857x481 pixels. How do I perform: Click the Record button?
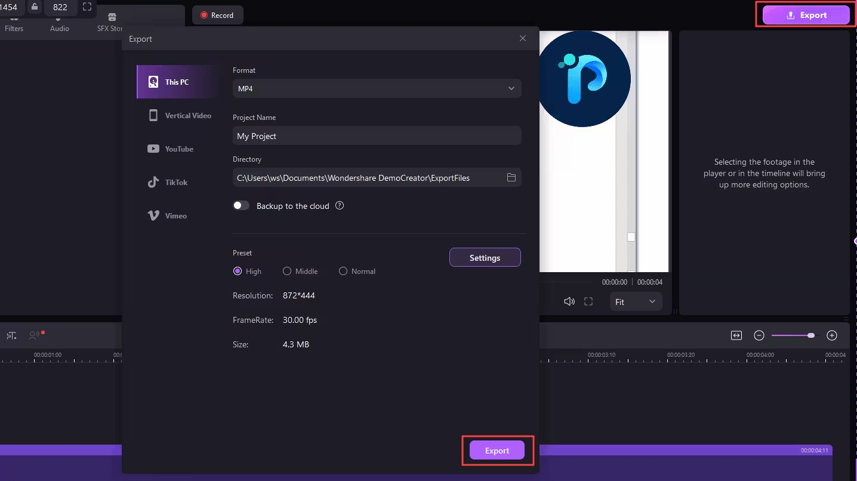[x=217, y=14]
